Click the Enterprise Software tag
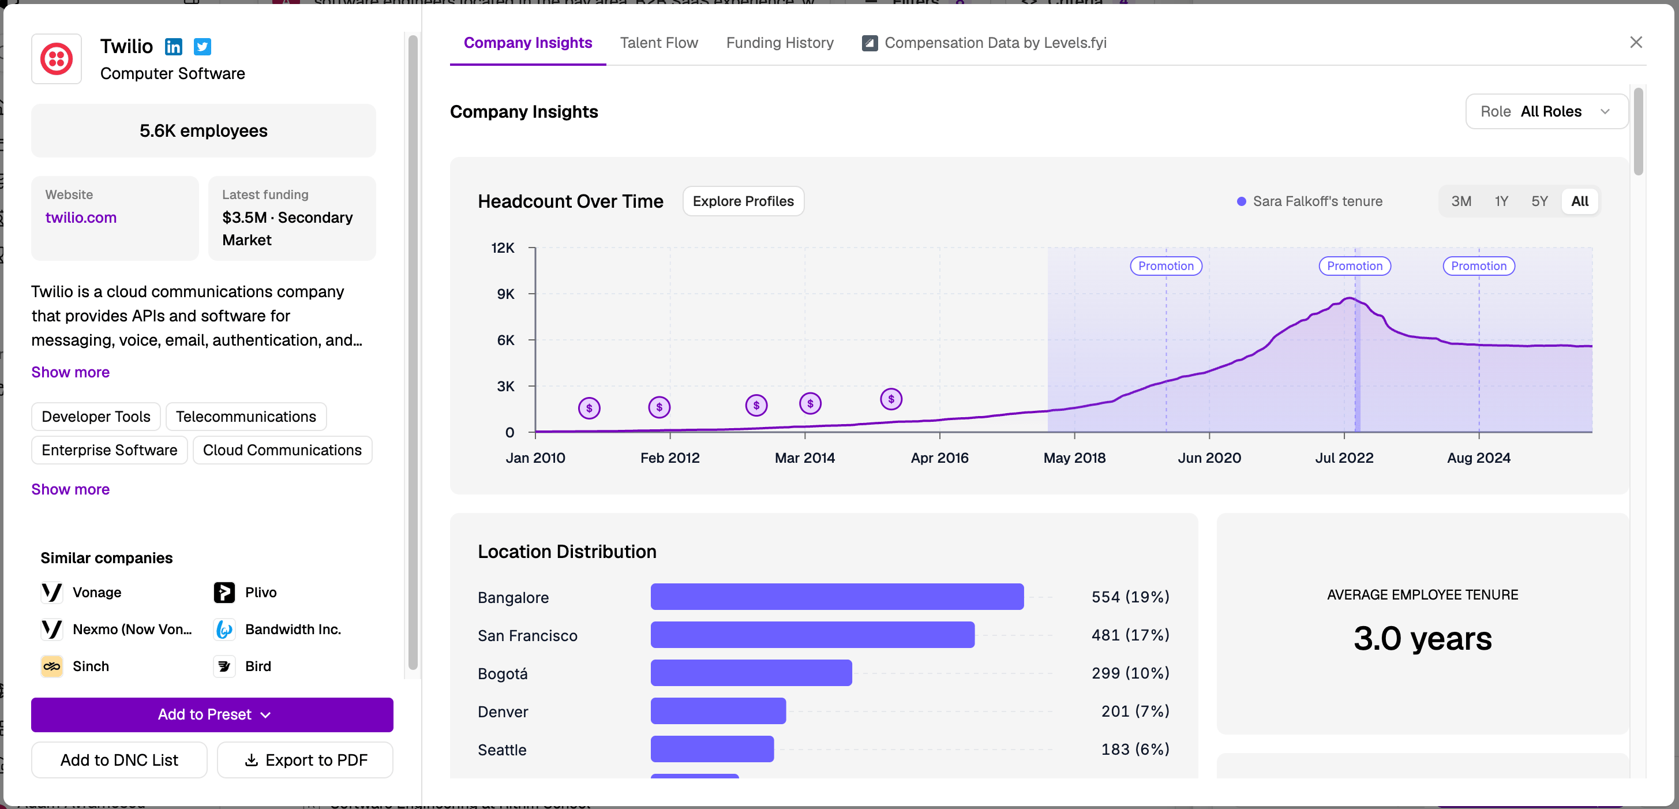 coord(110,451)
